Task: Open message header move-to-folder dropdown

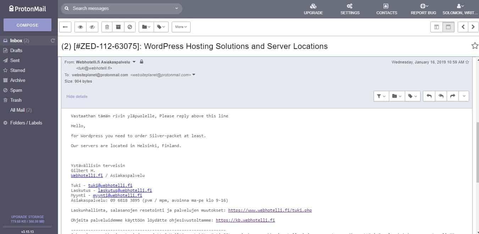Action: [x=397, y=96]
